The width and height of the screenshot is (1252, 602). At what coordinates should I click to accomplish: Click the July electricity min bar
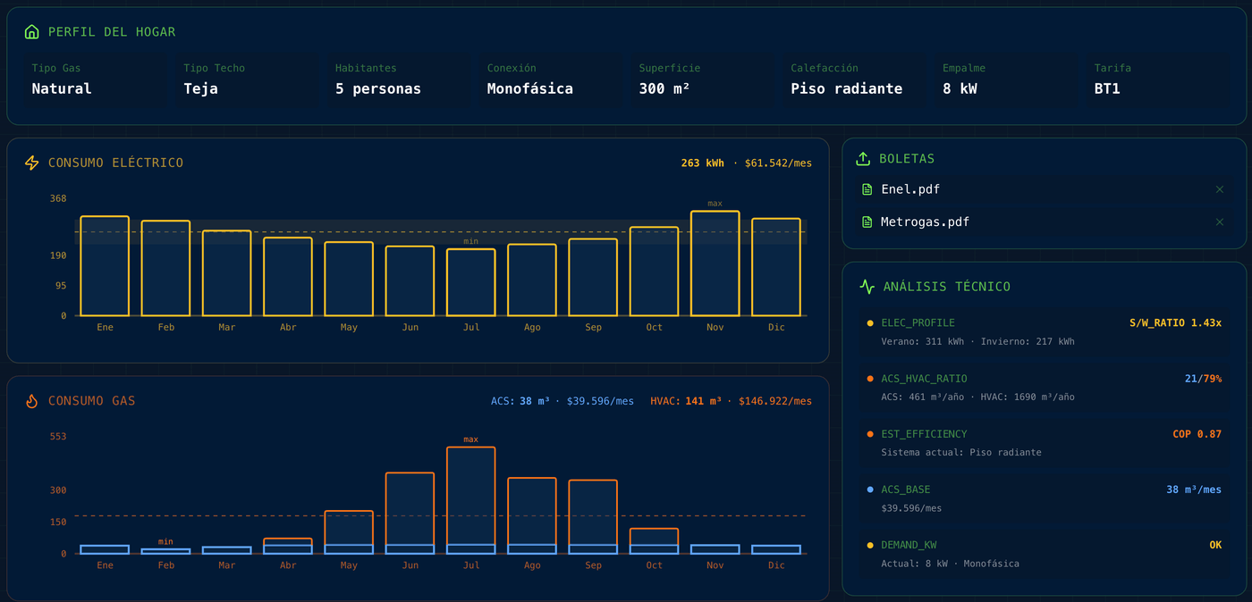click(x=471, y=282)
